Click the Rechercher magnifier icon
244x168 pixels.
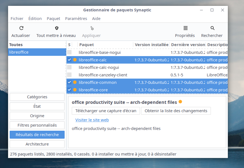pos(212,28)
